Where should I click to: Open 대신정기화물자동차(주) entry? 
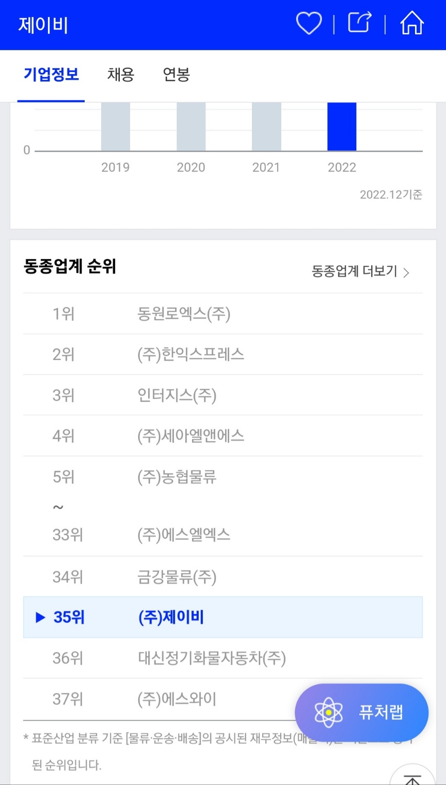tap(212, 658)
